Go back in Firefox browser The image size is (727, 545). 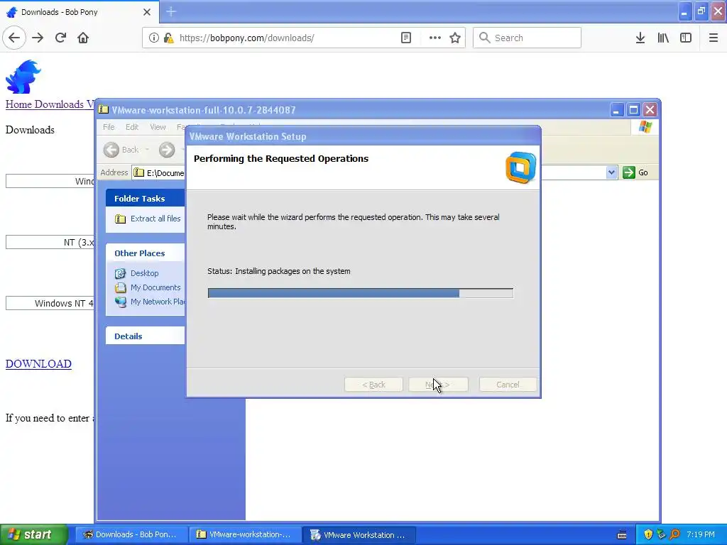pyautogui.click(x=14, y=38)
